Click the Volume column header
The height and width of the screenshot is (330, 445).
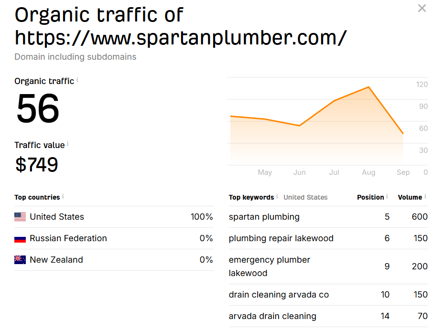pyautogui.click(x=410, y=197)
